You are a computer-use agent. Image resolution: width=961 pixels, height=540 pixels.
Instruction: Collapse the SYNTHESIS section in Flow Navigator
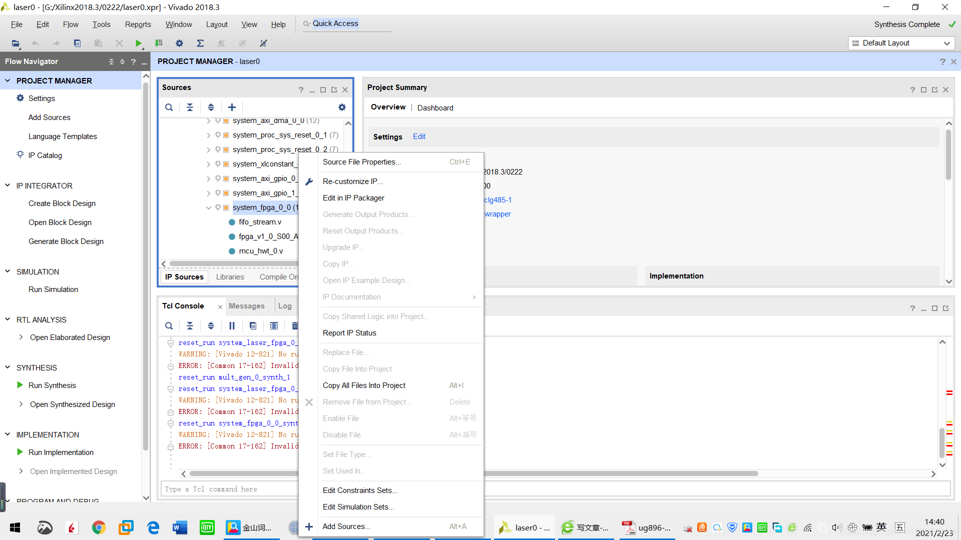8,367
